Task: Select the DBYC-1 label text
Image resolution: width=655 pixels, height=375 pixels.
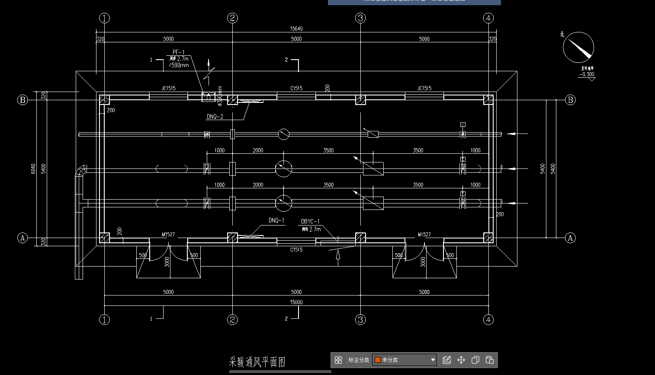Action: tap(310, 221)
